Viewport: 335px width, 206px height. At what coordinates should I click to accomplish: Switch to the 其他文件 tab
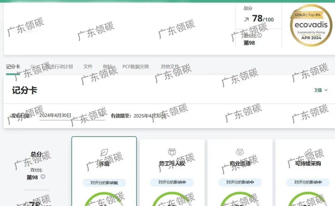click(x=169, y=66)
